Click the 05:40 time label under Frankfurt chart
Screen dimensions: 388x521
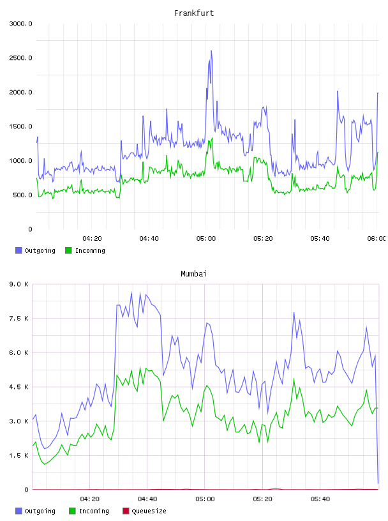point(320,239)
